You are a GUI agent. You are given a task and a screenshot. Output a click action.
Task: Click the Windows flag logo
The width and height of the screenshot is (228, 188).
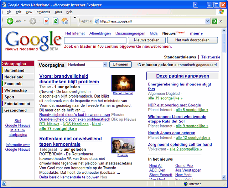point(221,12)
